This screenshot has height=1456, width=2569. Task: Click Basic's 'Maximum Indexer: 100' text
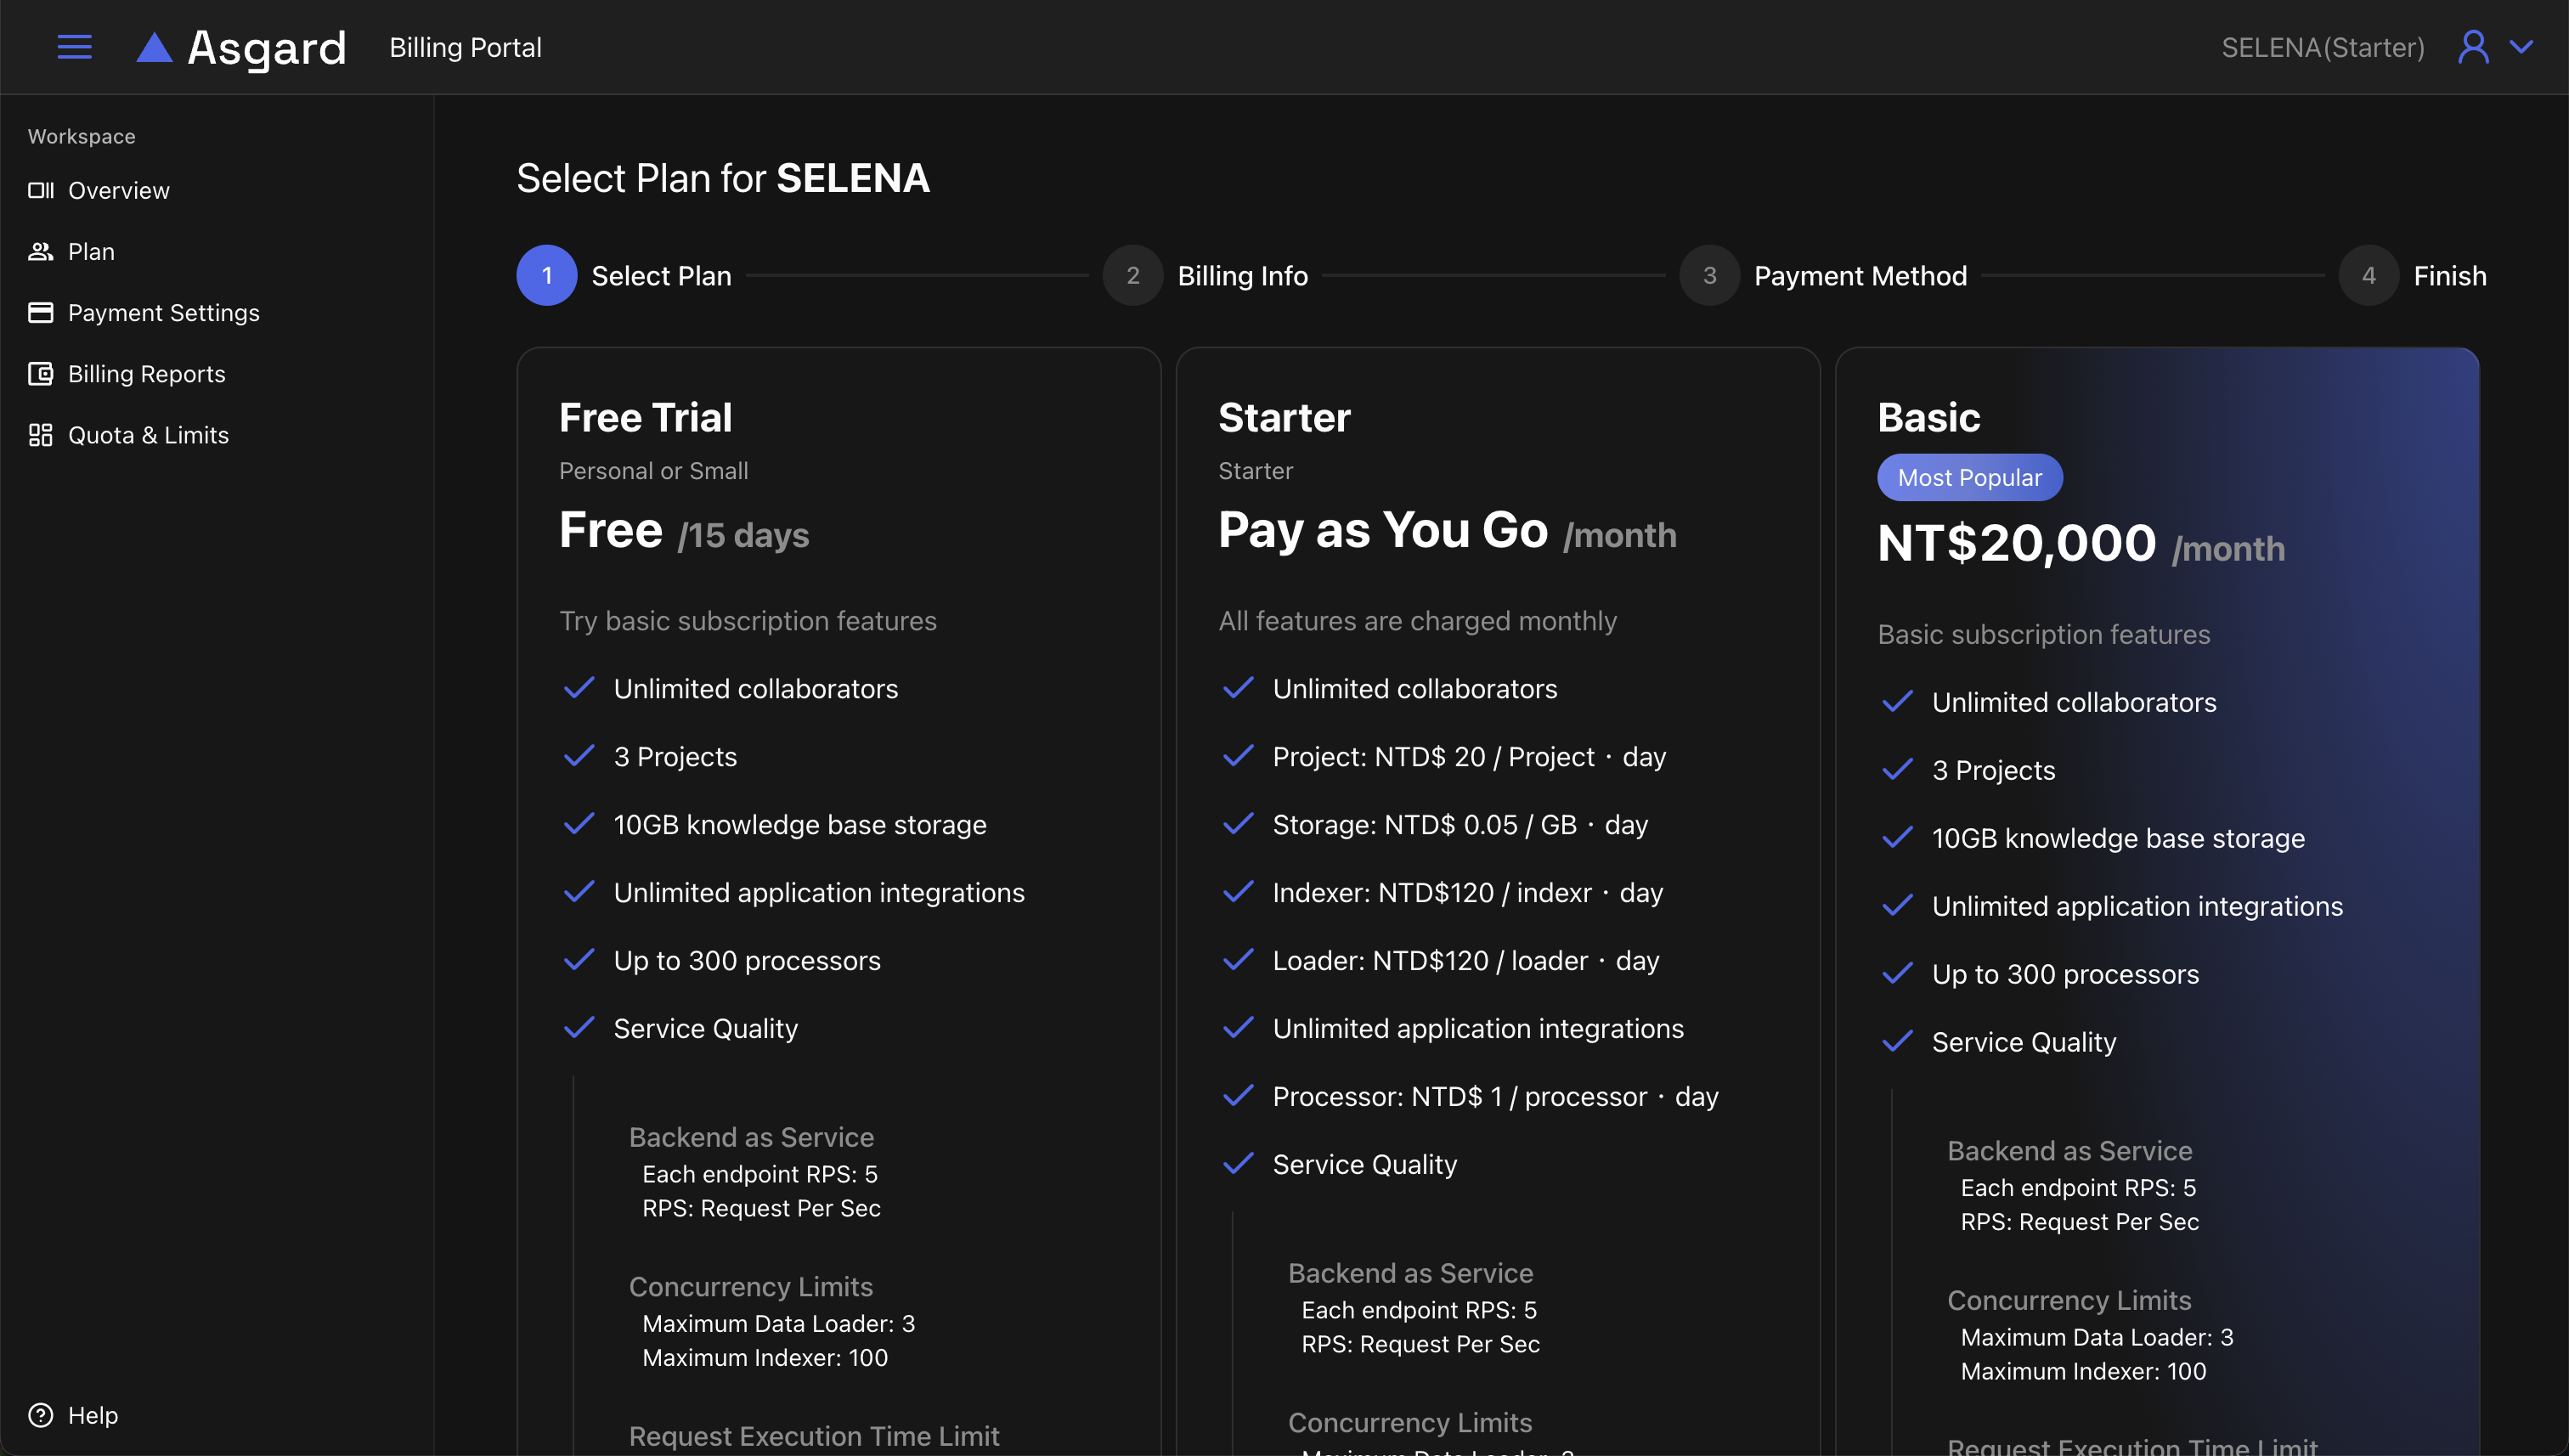pyautogui.click(x=2083, y=1371)
